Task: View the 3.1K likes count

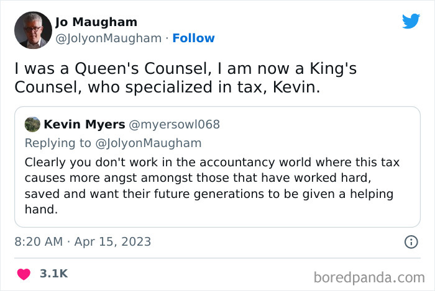Action: pos(53,274)
